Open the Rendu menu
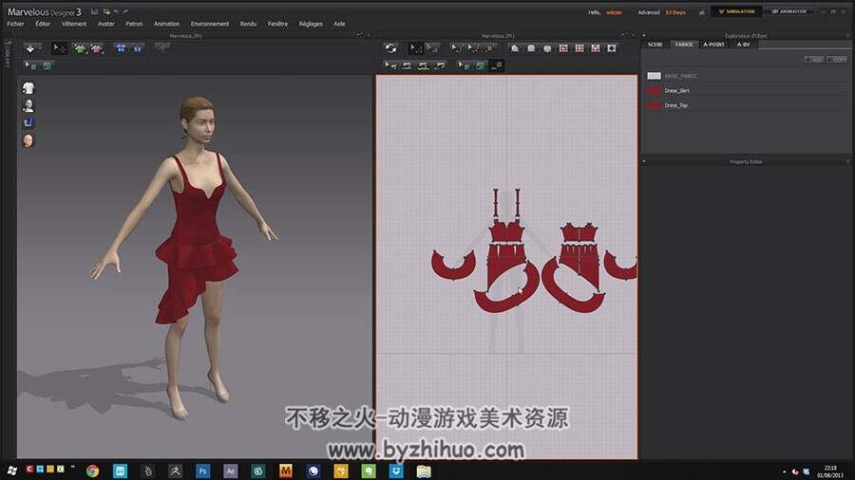The image size is (855, 480). (248, 24)
